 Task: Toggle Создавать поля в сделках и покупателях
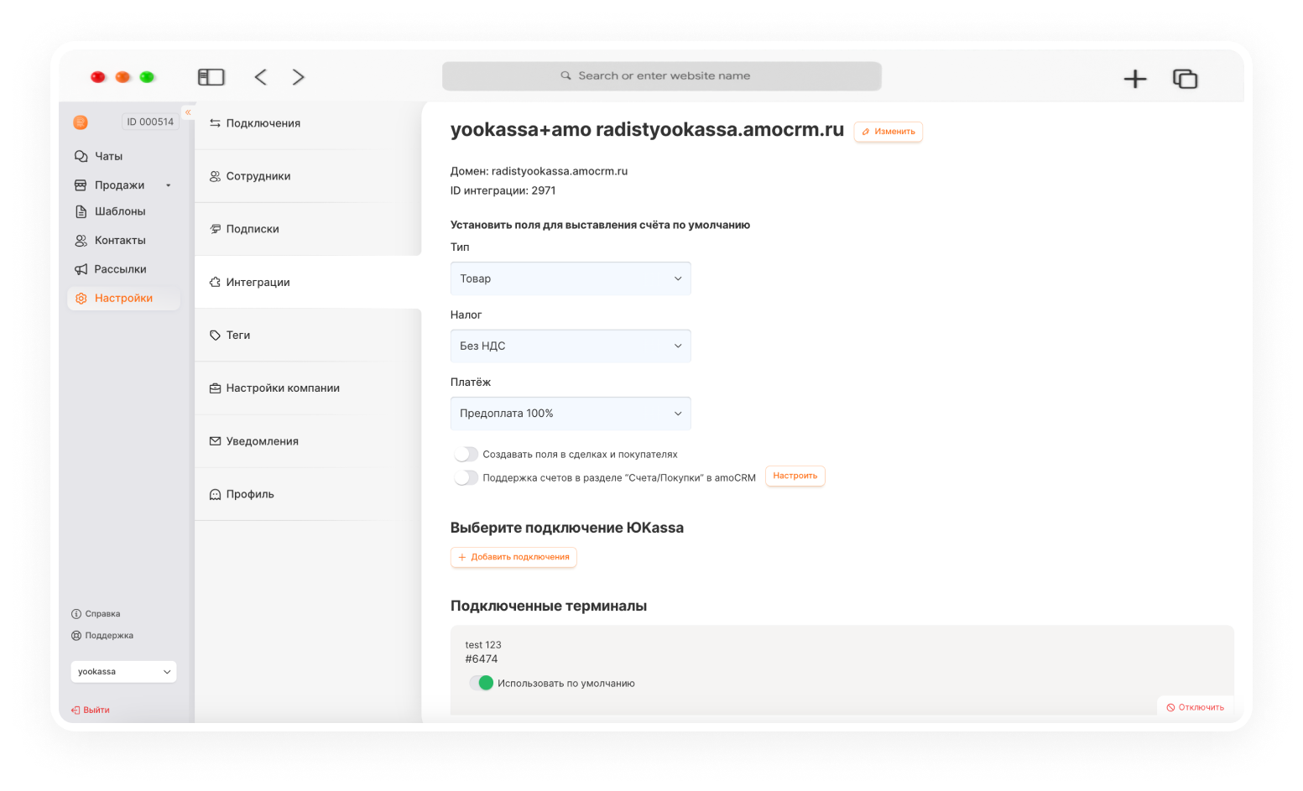point(466,455)
